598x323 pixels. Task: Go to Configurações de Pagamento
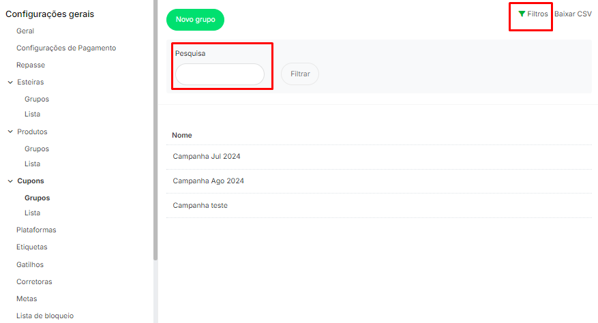tap(66, 48)
